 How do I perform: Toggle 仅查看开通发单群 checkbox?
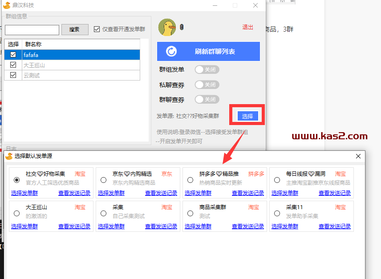(97, 29)
